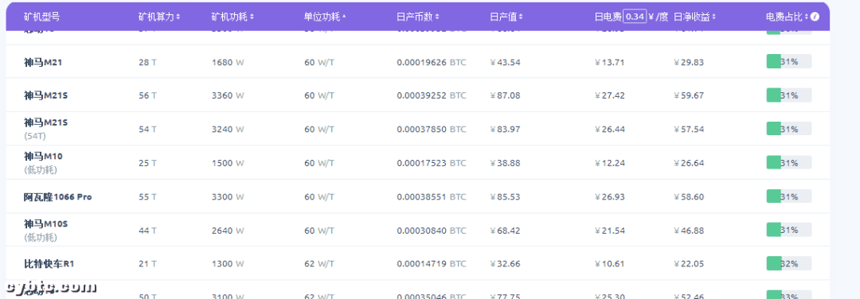Image resolution: width=860 pixels, height=299 pixels.
Task: Open the 神马M21S (54T) miner entry
Action: click(x=45, y=129)
